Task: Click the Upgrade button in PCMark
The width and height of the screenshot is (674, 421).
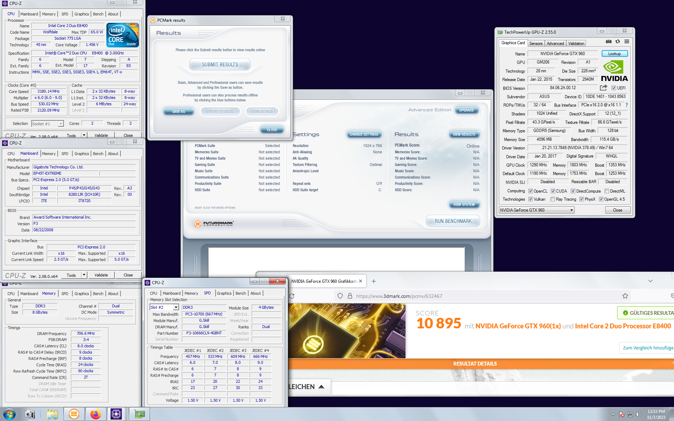Action: pos(467,110)
